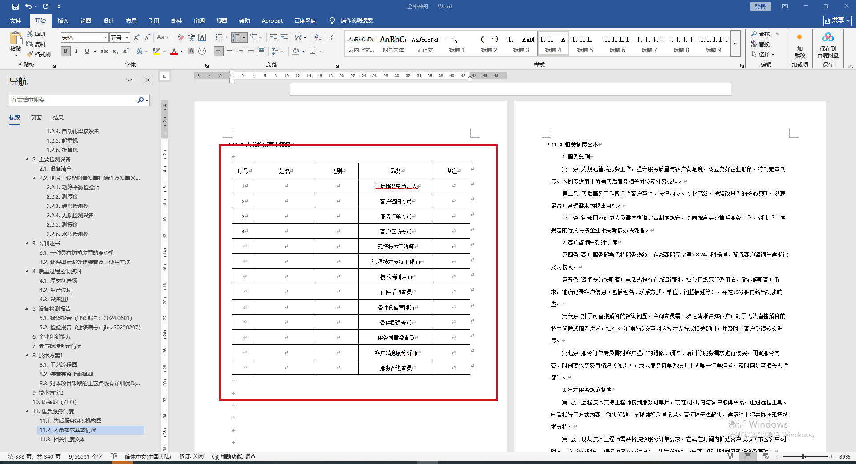
Task: Increase the paragraph indent
Action: click(x=284, y=37)
